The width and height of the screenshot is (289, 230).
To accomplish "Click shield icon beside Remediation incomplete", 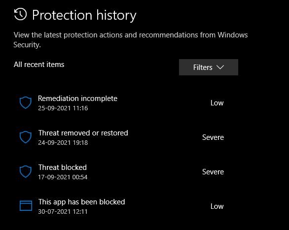I will point(26,102).
